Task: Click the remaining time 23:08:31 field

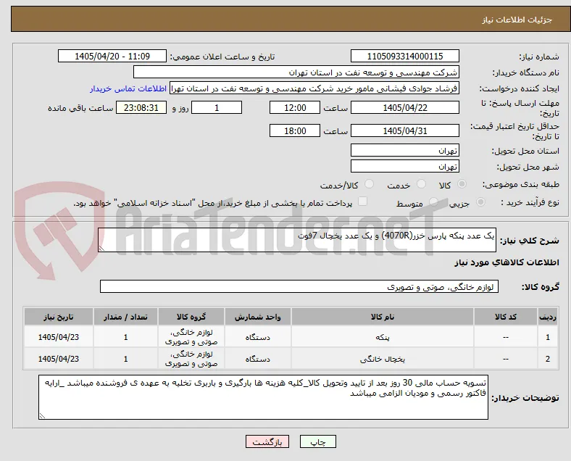Action: click(141, 108)
